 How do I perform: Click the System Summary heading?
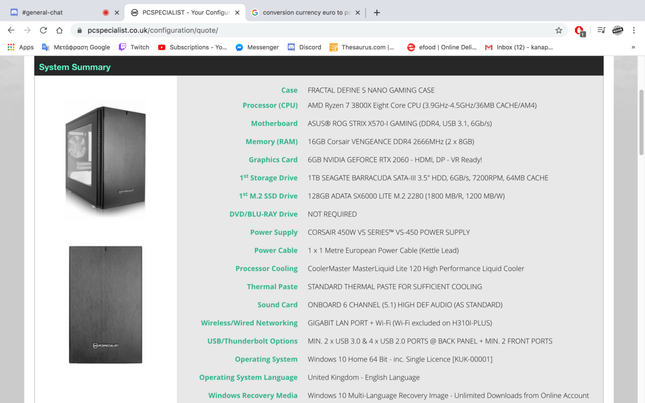pos(75,67)
